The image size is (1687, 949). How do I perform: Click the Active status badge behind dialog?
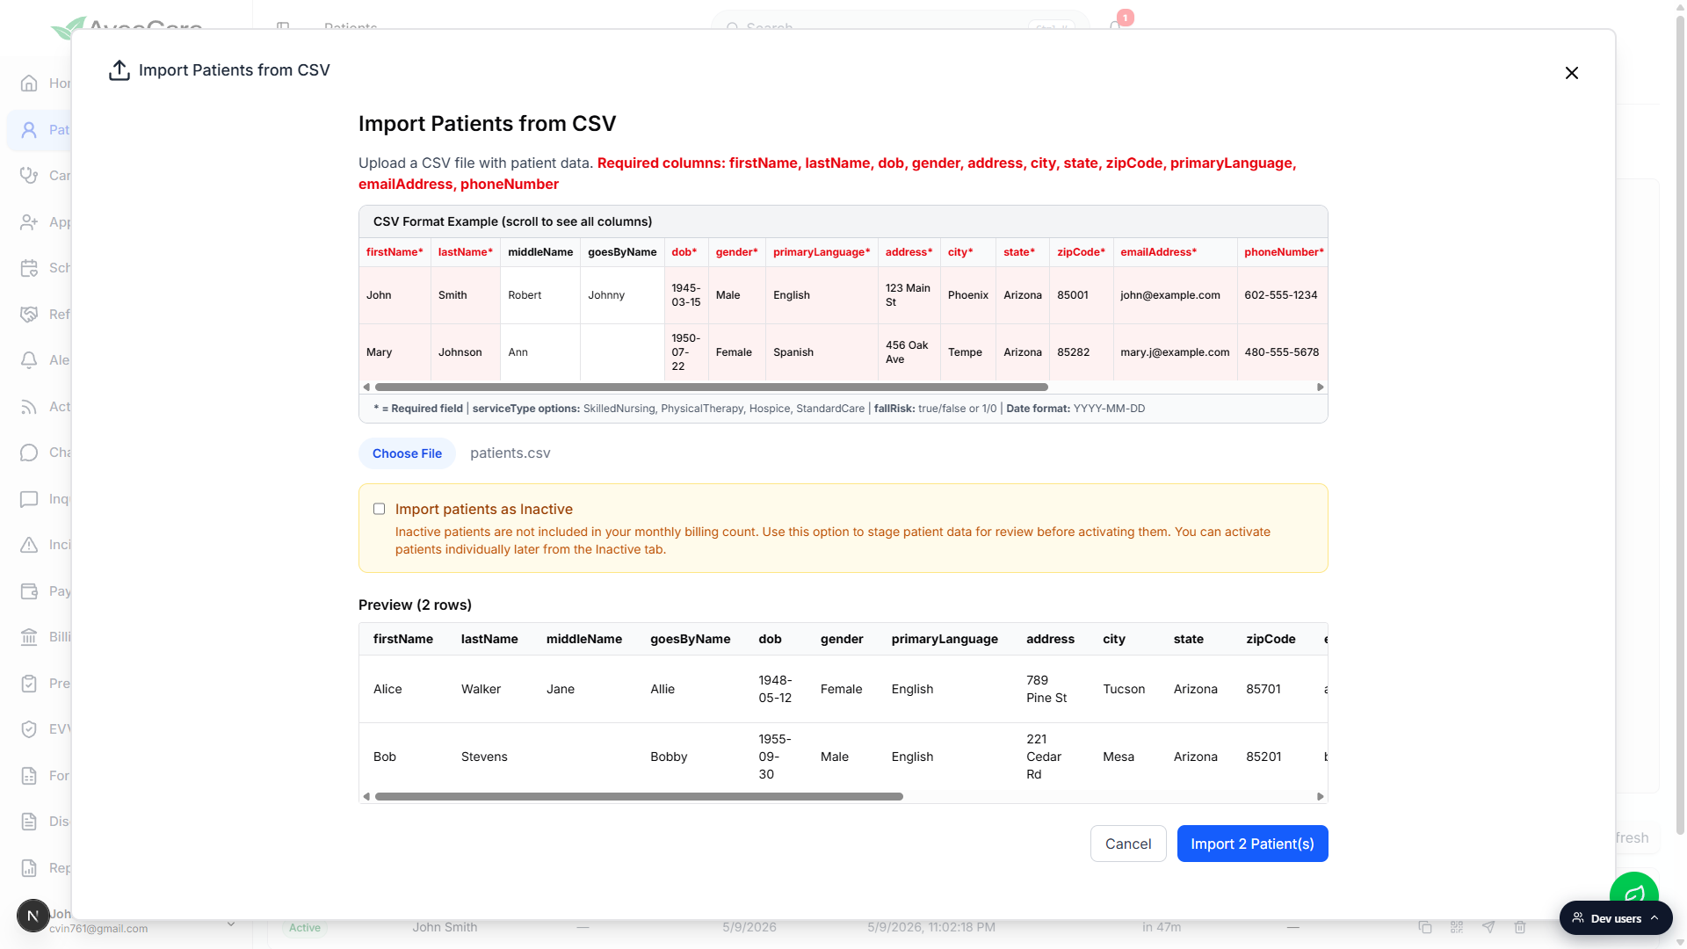tap(305, 928)
